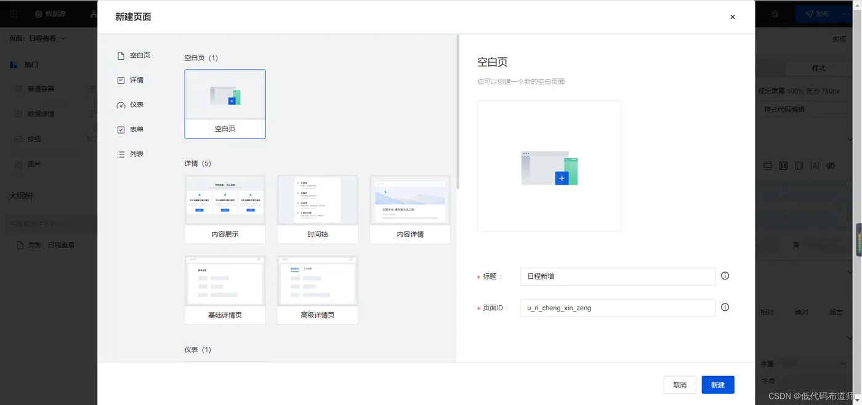Select 页面：日程查看 in the outline tree
This screenshot has height=405, width=862.
point(46,245)
